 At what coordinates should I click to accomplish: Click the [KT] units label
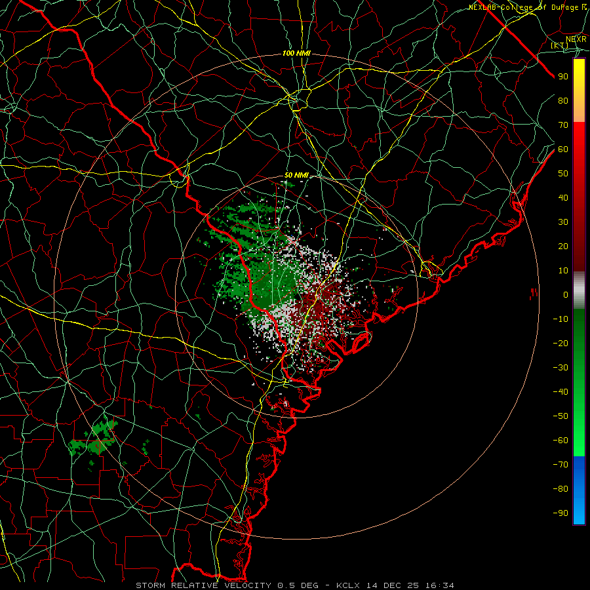560,45
